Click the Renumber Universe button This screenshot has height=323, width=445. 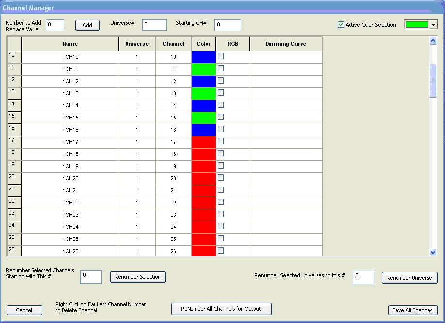(x=410, y=278)
